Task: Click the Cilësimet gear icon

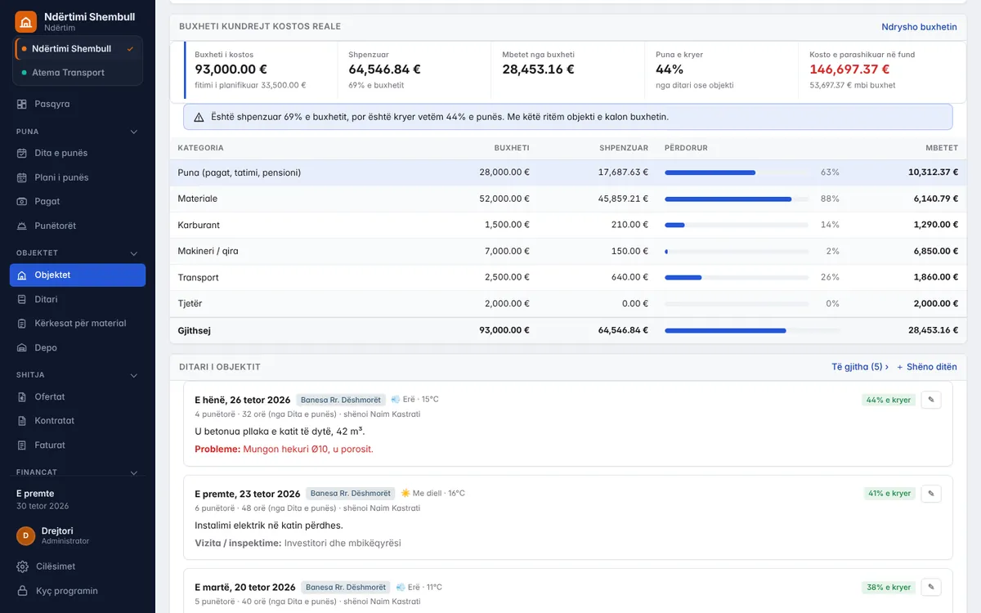Action: pos(22,566)
